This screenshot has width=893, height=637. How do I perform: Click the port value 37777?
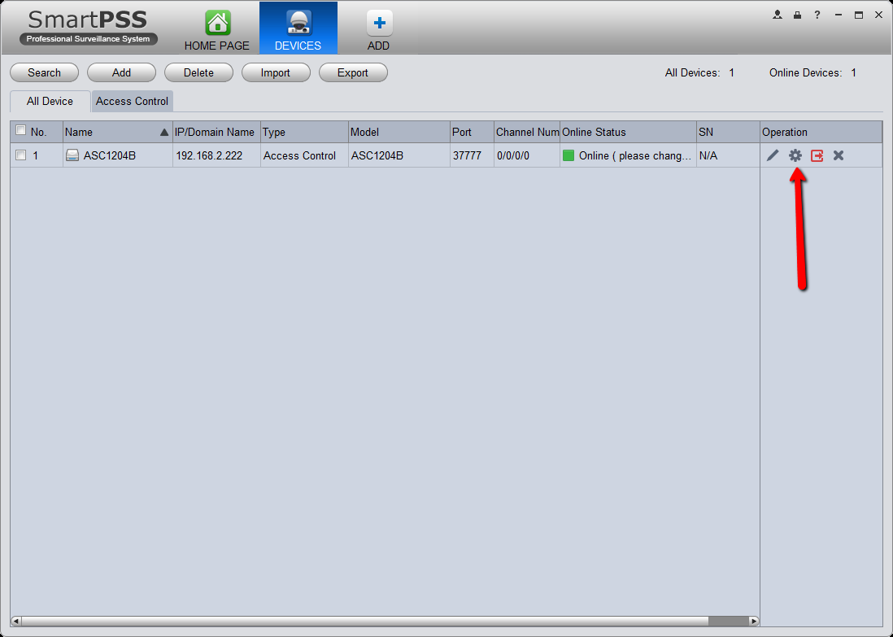click(467, 155)
